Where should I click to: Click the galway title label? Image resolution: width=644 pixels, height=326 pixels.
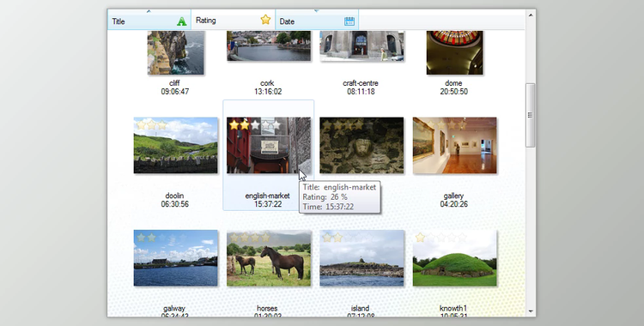coord(174,308)
